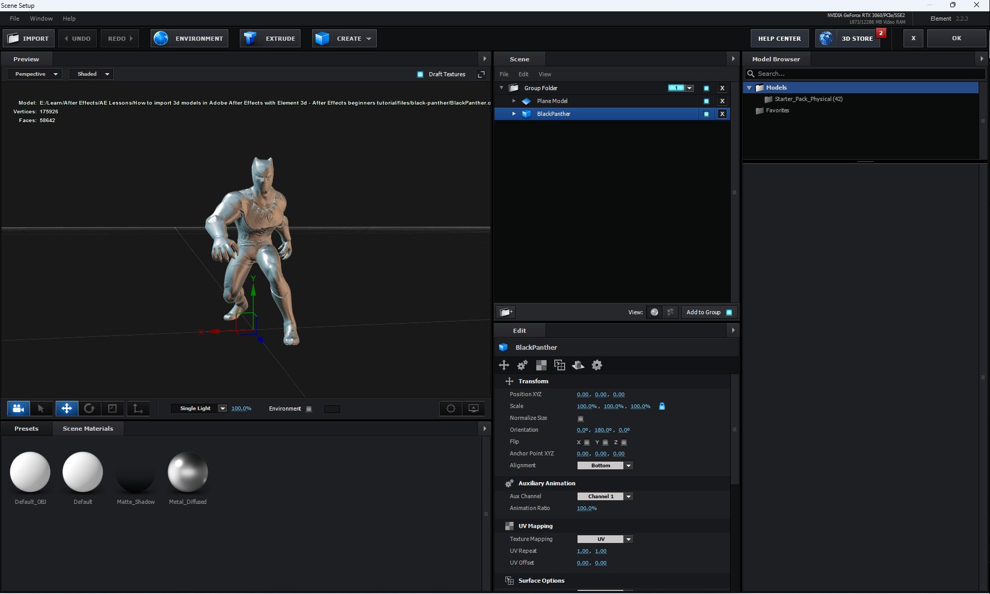
Task: Select the camera orbit tool
Action: [x=18, y=409]
